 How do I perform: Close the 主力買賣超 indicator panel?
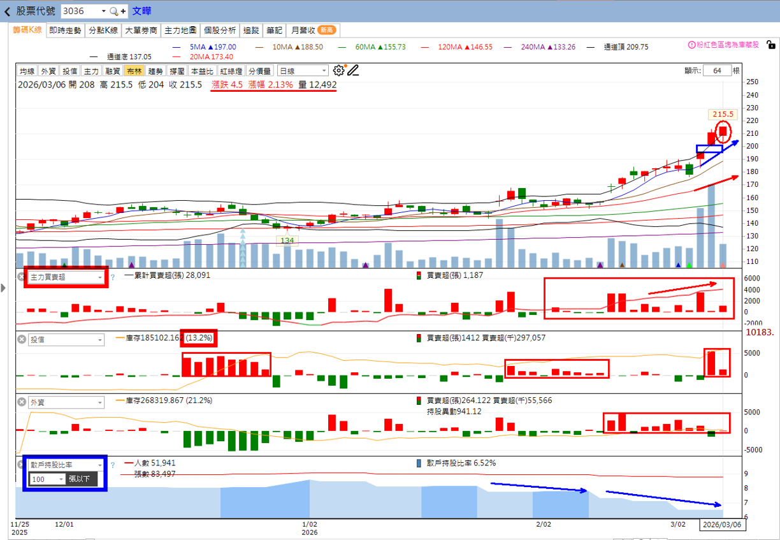pyautogui.click(x=21, y=277)
